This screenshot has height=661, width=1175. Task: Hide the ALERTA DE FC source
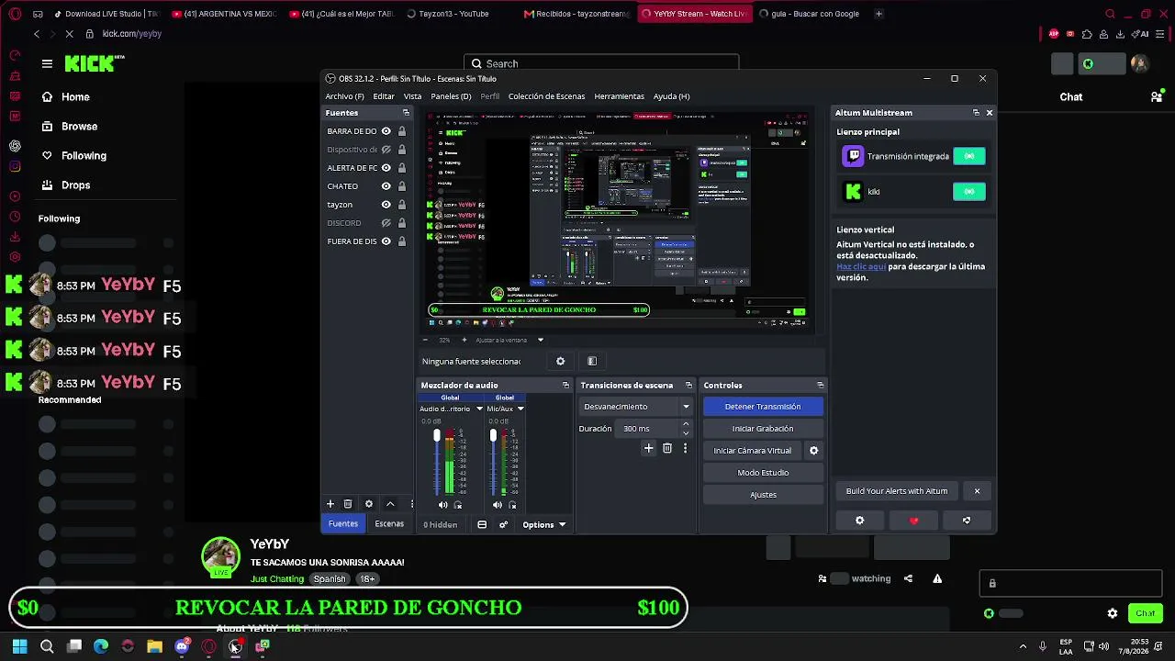click(386, 168)
